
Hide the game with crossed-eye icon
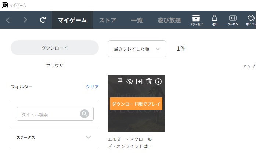tap(130, 81)
